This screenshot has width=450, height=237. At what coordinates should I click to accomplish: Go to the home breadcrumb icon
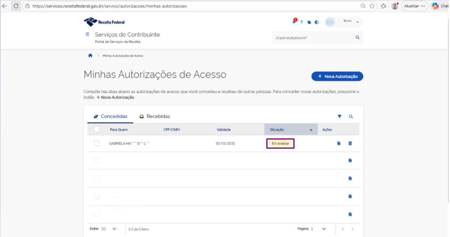pyautogui.click(x=90, y=56)
